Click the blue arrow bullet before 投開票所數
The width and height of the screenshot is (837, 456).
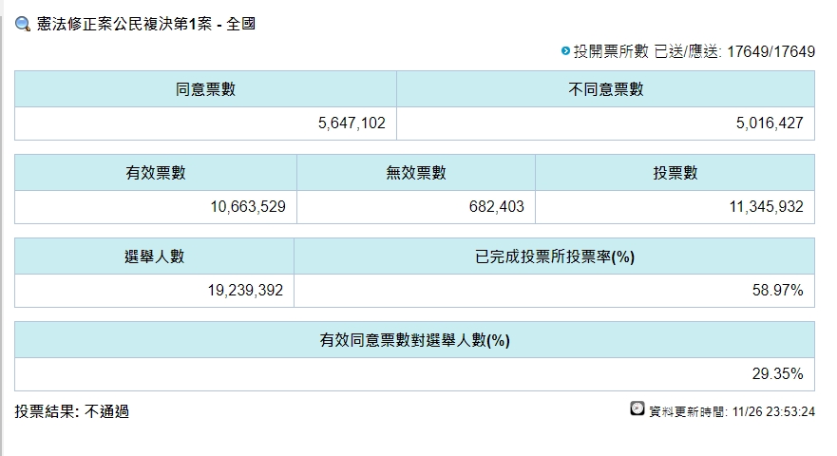(565, 51)
